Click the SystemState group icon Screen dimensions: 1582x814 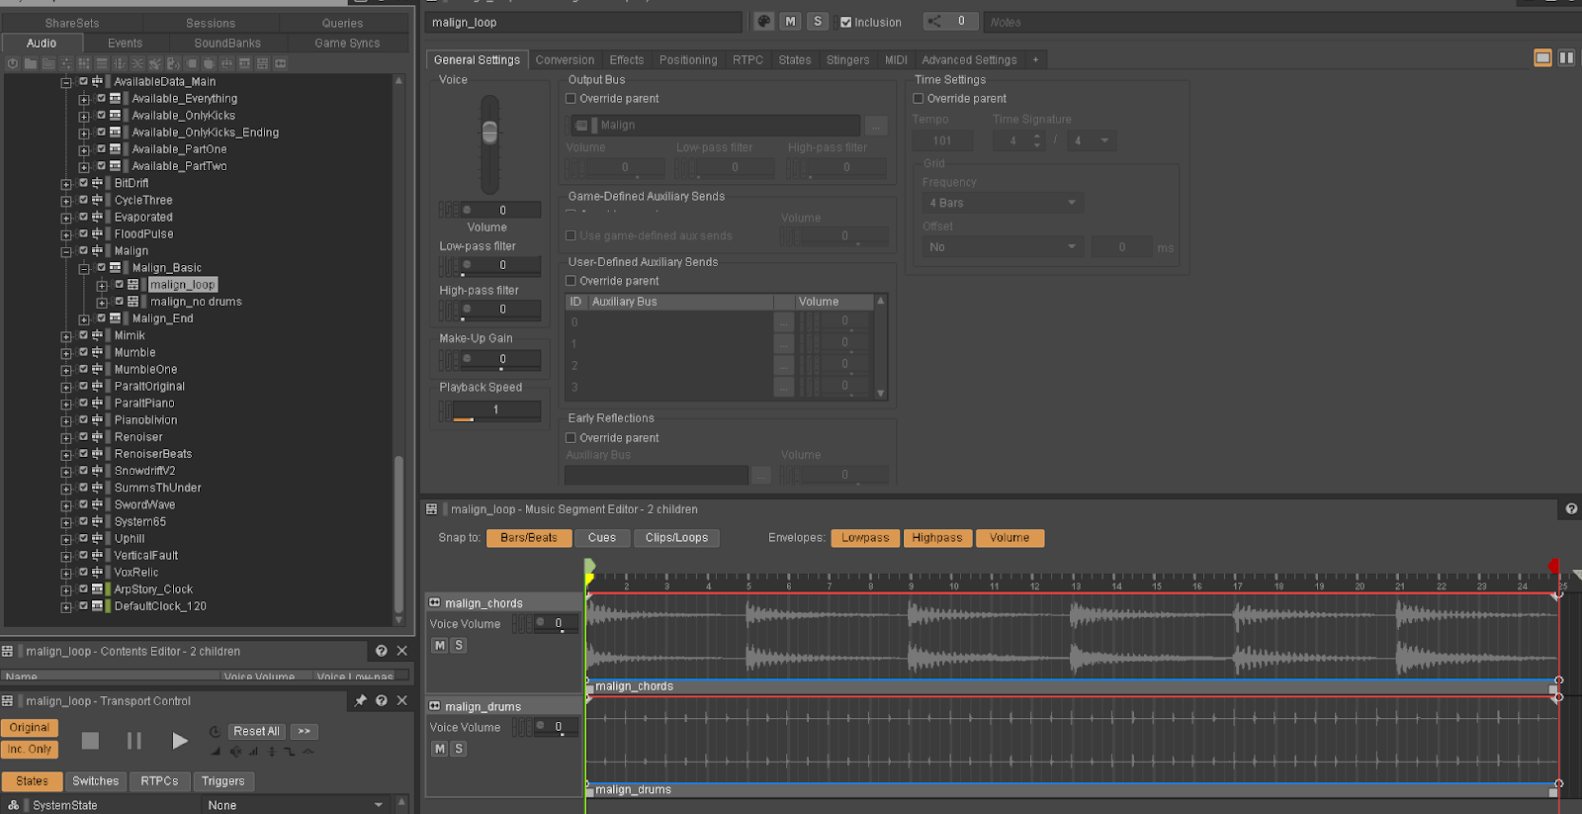point(14,805)
